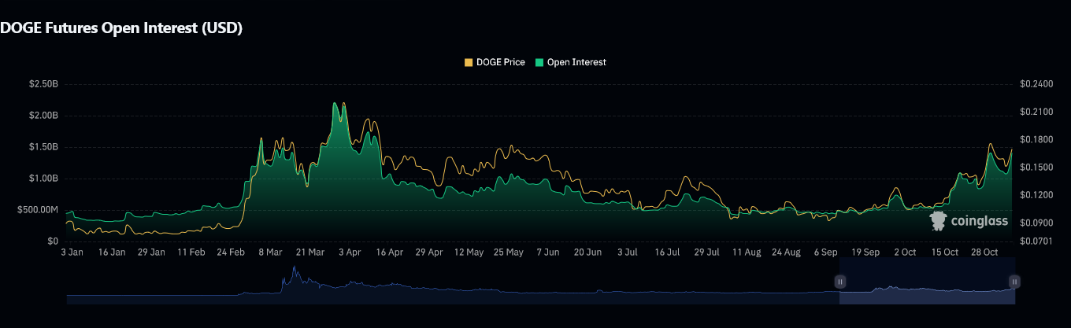Screen dimensions: 1071x328
Task: Toggle the DOGE Price legend series
Action: click(x=495, y=62)
